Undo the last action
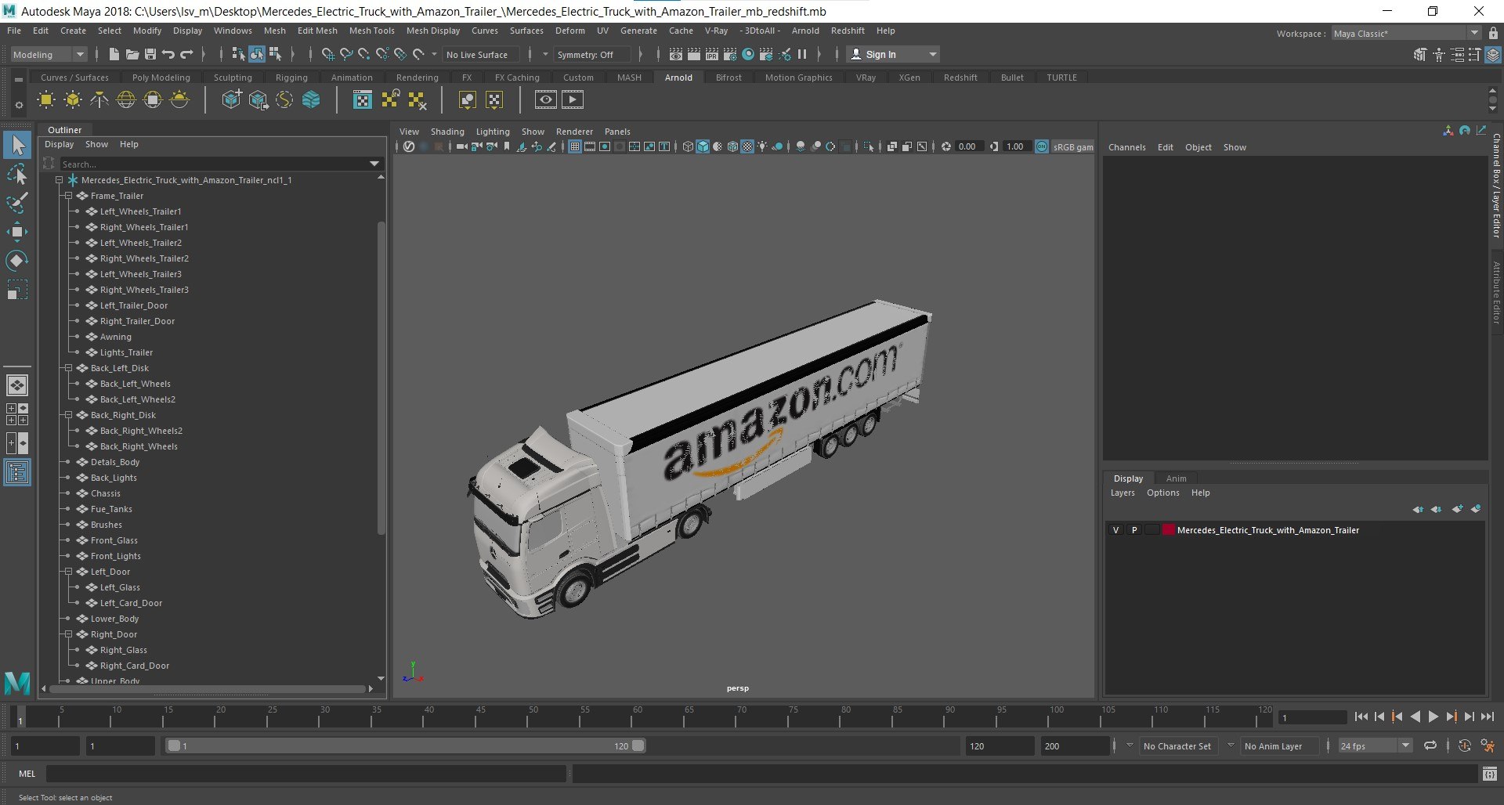Viewport: 1504px width, 805px height. point(168,54)
